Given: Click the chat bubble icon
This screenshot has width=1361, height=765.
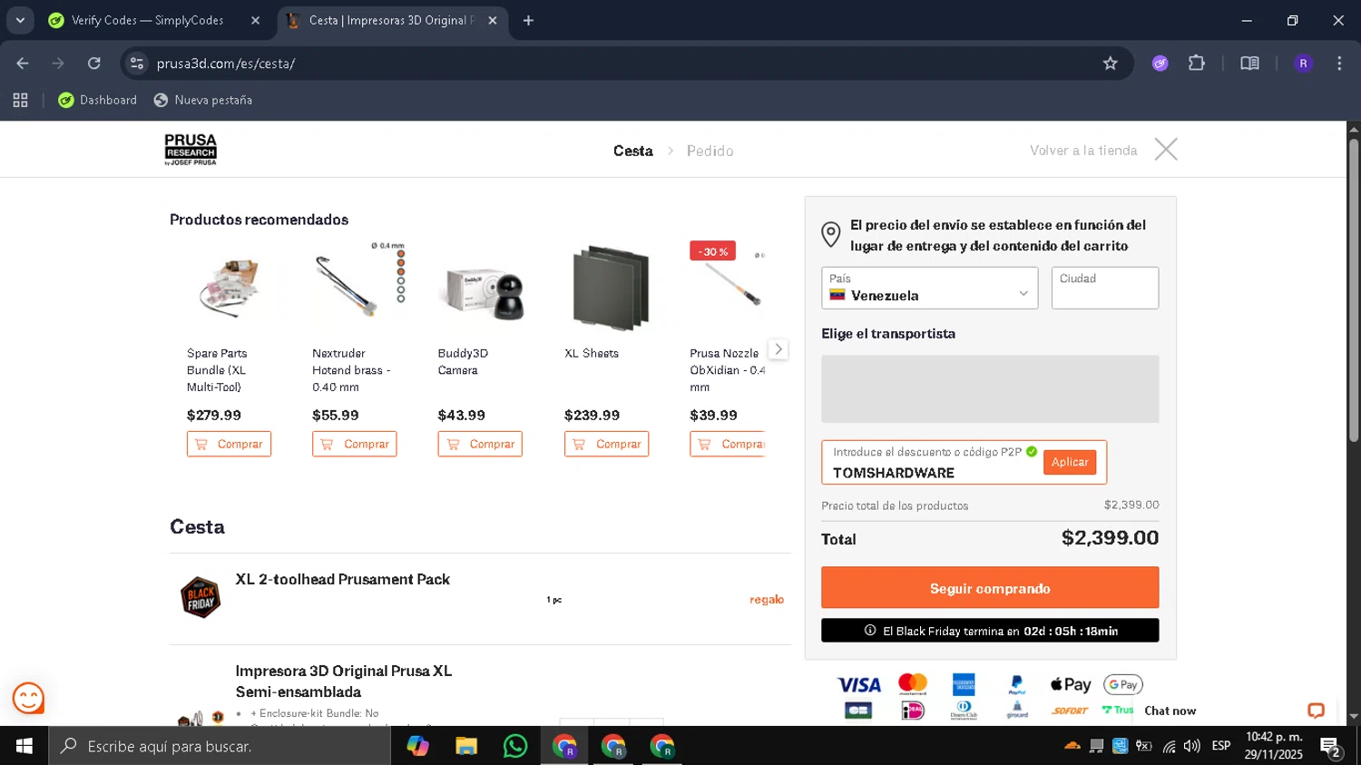Looking at the screenshot, I should tap(1316, 711).
